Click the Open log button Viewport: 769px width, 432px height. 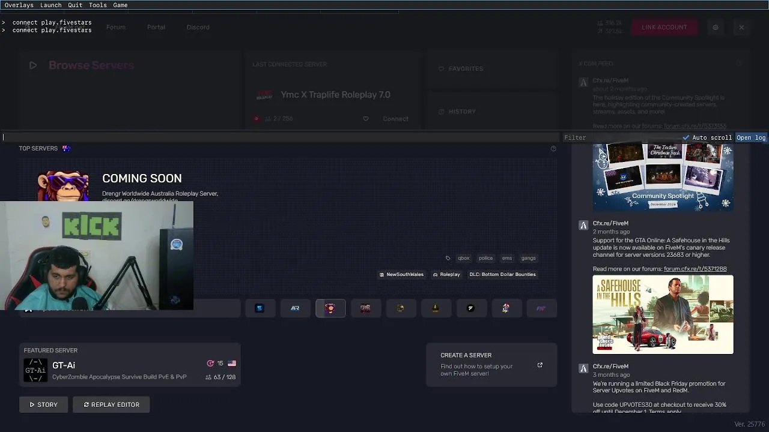(x=751, y=137)
